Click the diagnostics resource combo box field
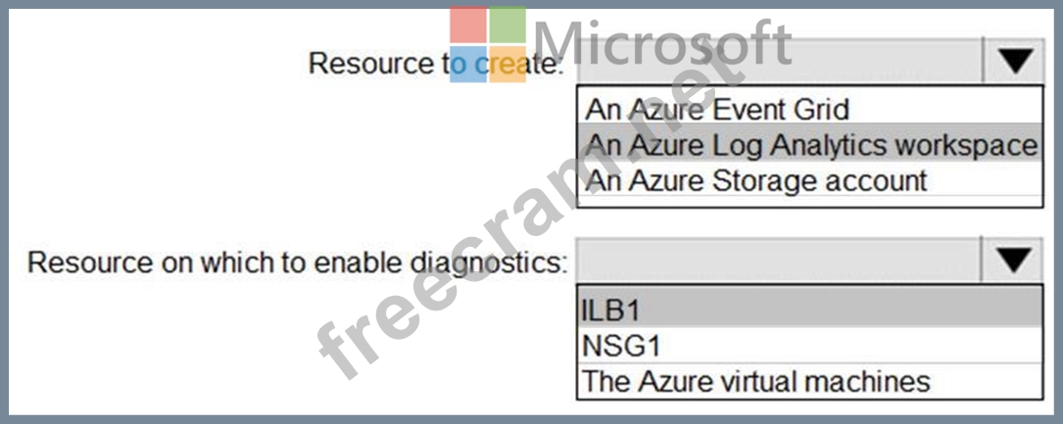 tap(779, 260)
